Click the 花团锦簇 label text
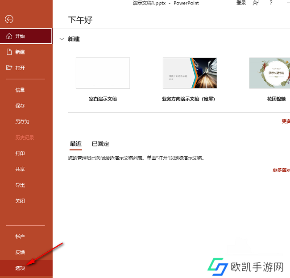Screen dimensions: 290x278 (x=276, y=99)
